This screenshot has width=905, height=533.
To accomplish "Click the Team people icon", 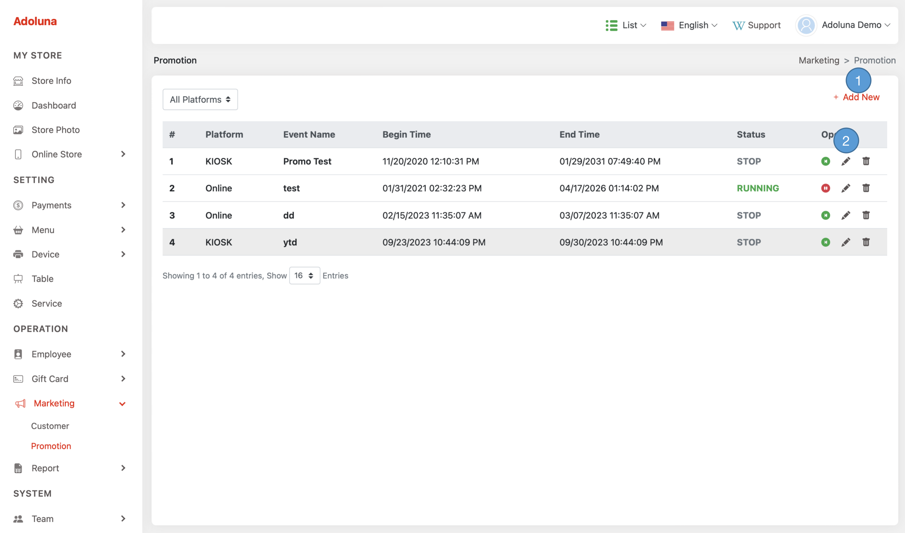I will (x=18, y=519).
